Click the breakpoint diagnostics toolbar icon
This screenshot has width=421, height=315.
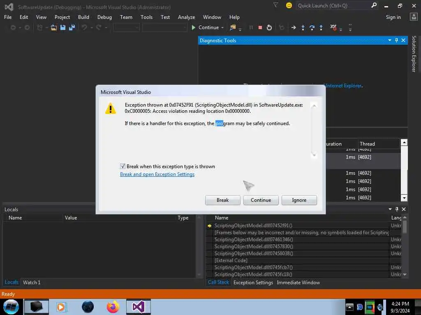click(333, 27)
